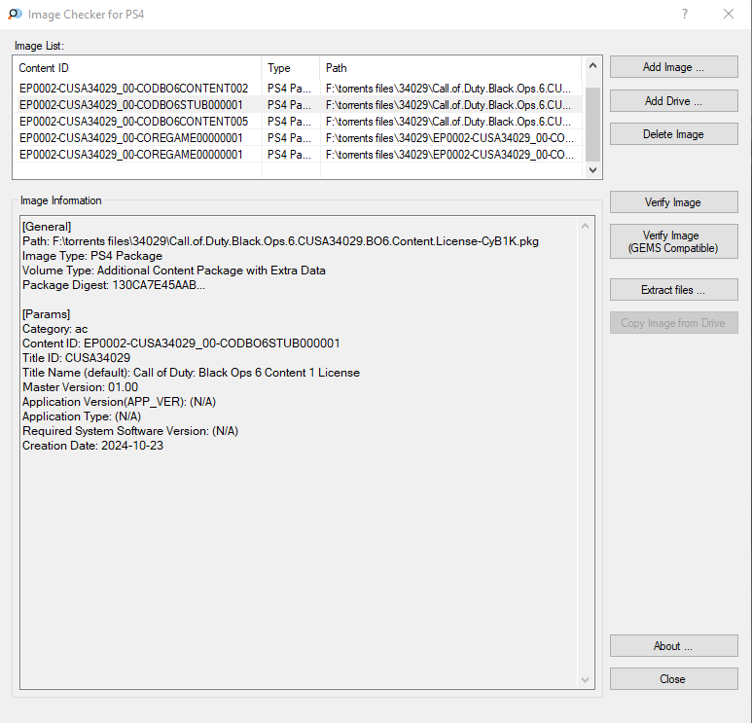Click the image list scrollbar thumb

[x=592, y=125]
